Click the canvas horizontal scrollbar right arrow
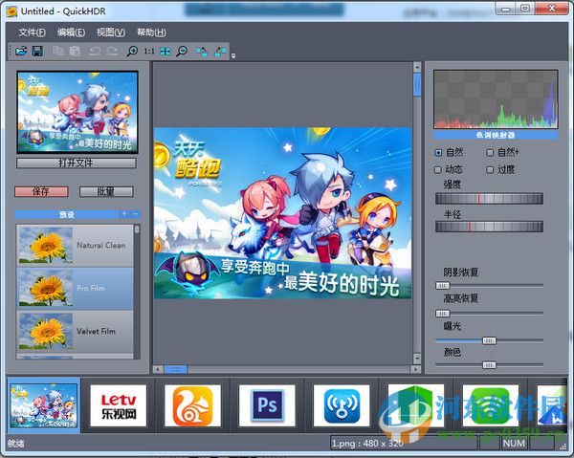 tap(416, 369)
